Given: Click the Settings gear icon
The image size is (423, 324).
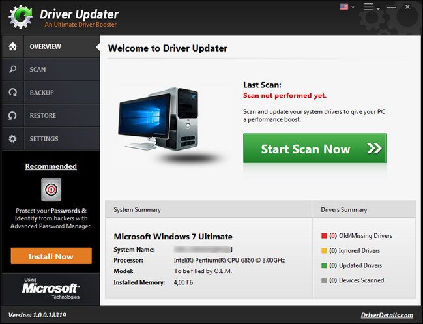Looking at the screenshot, I should [x=12, y=139].
